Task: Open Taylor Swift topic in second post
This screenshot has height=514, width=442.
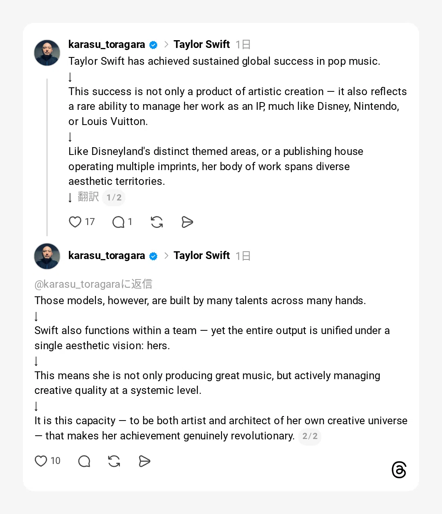Action: click(202, 256)
